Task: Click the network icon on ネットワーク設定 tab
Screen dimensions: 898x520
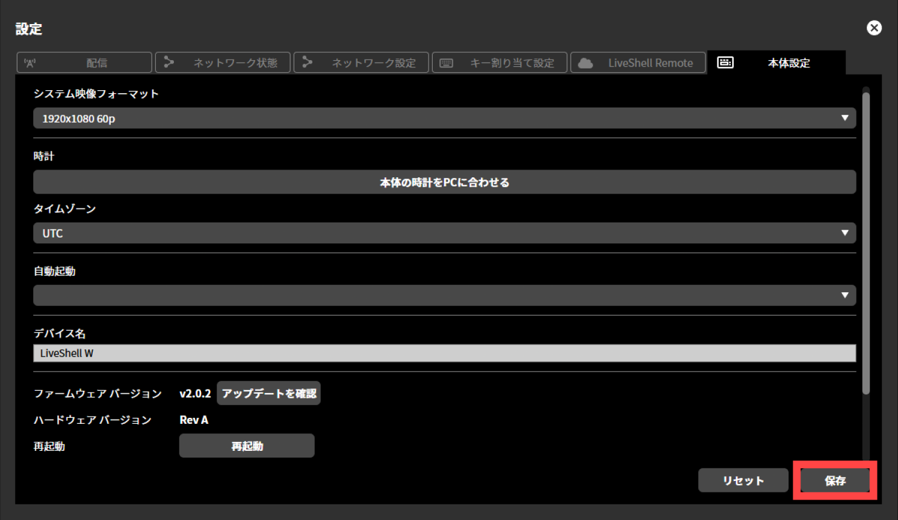Action: [x=308, y=62]
